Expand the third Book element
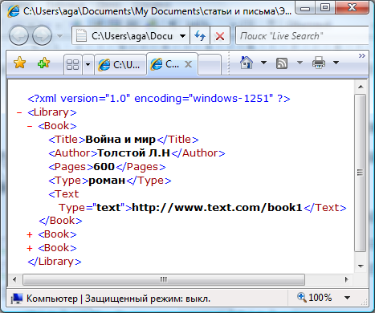Screen dimensions: 375x313 [x=30, y=248]
